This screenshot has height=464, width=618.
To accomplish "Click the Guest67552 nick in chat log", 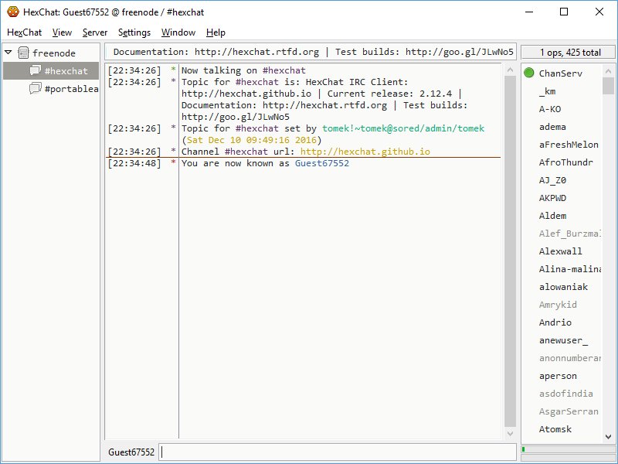I will [322, 163].
